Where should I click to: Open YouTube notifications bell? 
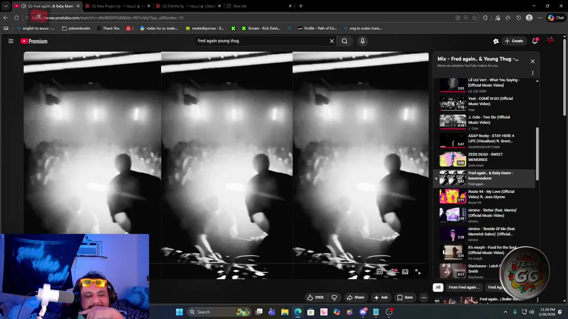coord(535,41)
